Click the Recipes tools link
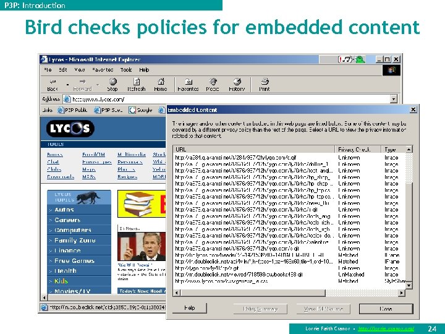Viewport: 445px width, 334px height. [127, 177]
